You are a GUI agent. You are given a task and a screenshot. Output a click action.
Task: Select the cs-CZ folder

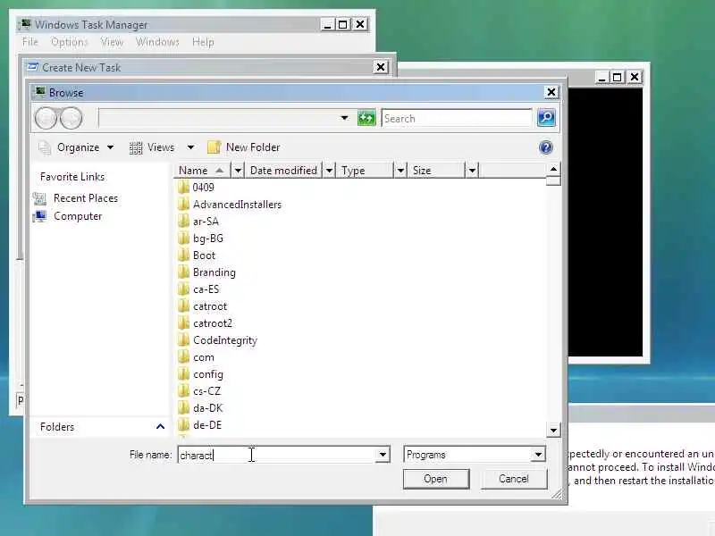click(x=199, y=391)
